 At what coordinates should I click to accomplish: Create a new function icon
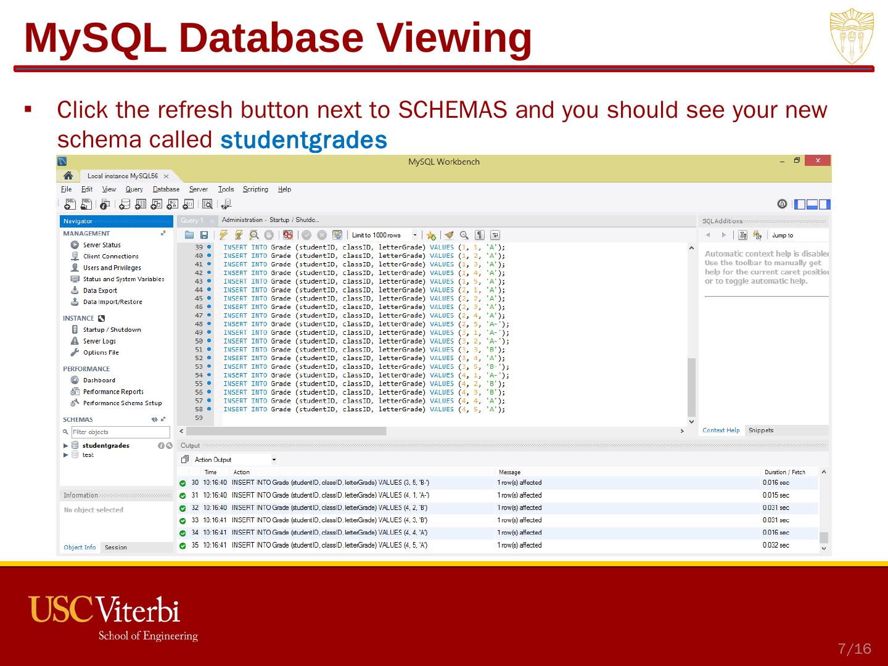tap(189, 204)
